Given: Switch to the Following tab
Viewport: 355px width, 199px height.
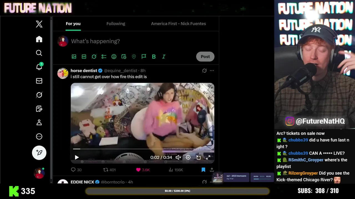Looking at the screenshot, I should click(x=116, y=24).
